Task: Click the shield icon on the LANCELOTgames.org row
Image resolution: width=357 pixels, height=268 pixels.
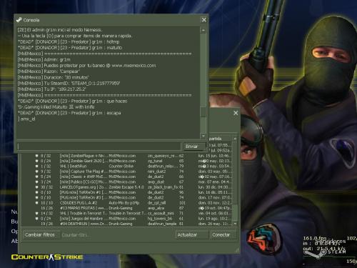Action: click(36, 187)
